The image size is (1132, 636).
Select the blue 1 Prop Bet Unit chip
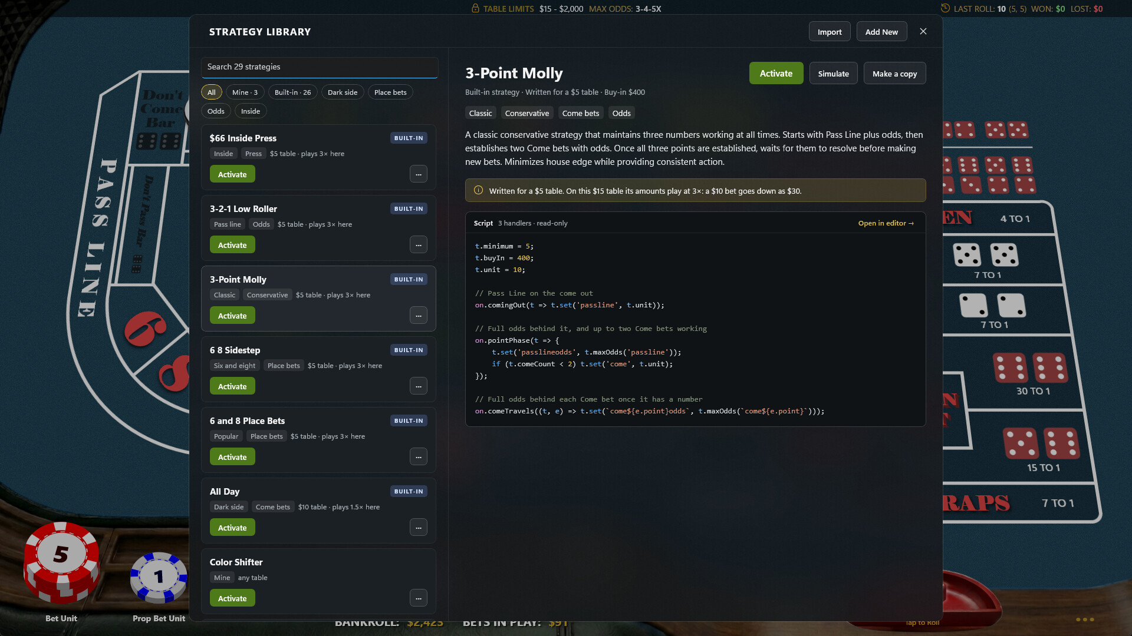point(159,577)
